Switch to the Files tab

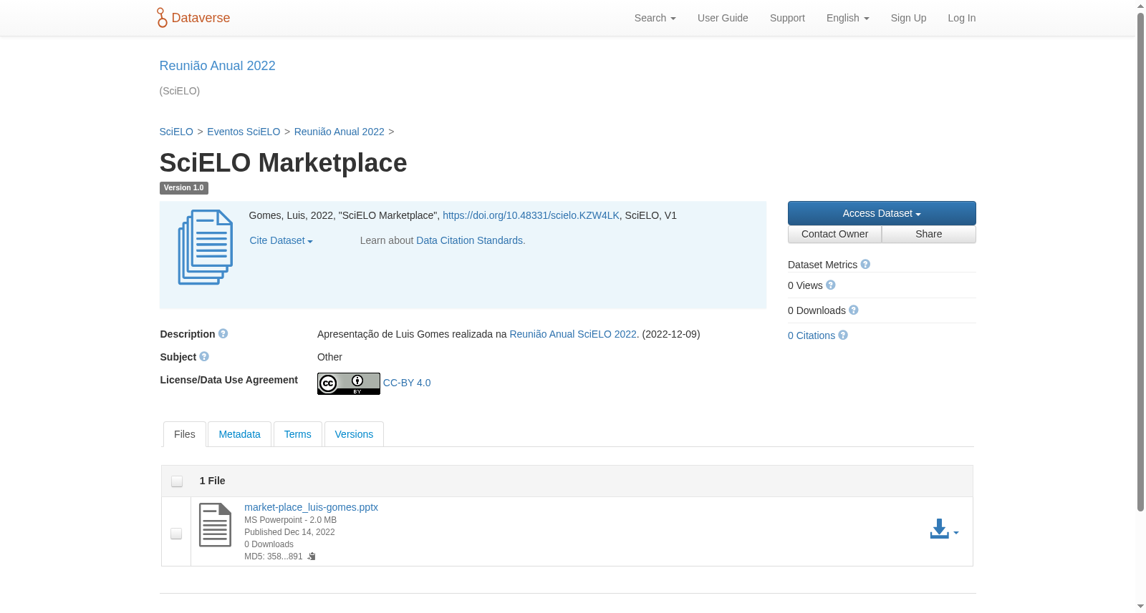coord(185,434)
